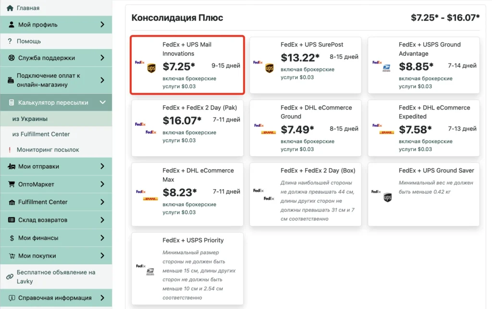
Task: Click the Минимальный вес не должен note
Action: (x=436, y=187)
